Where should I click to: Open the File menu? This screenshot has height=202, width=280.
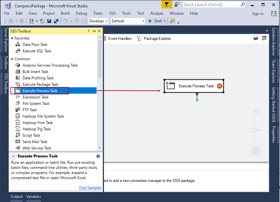pos(7,13)
